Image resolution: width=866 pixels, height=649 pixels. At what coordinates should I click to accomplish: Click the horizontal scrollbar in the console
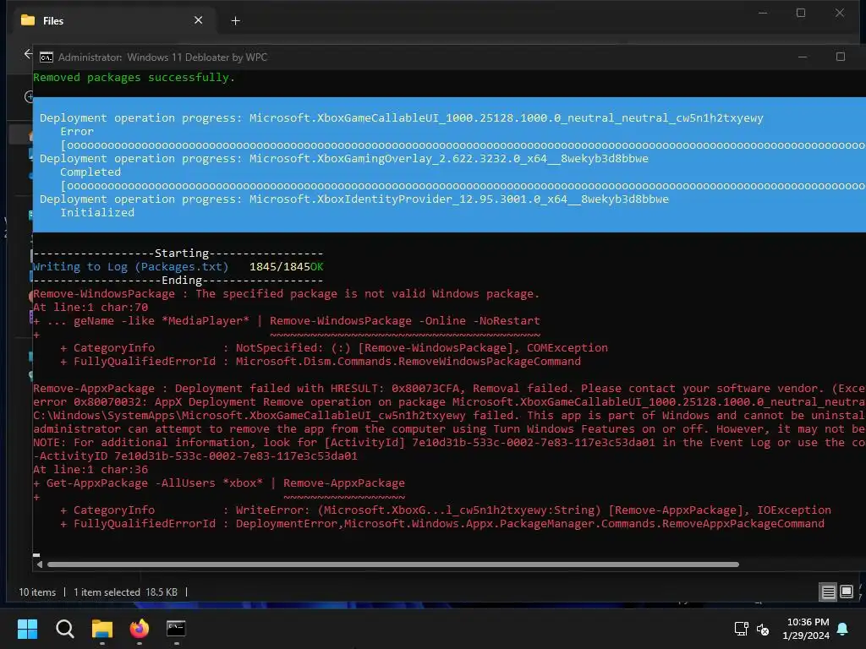pyautogui.click(x=392, y=564)
